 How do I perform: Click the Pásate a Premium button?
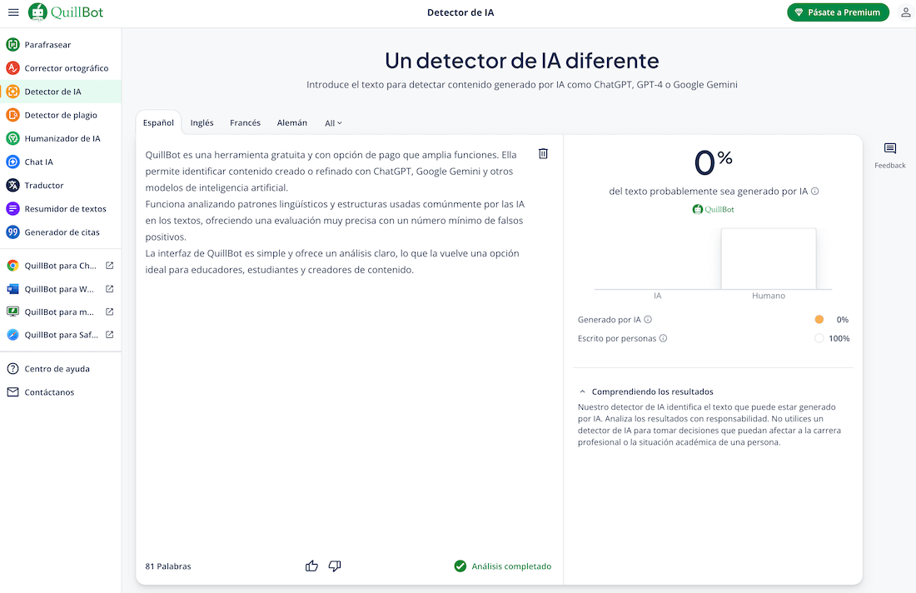[x=838, y=12]
